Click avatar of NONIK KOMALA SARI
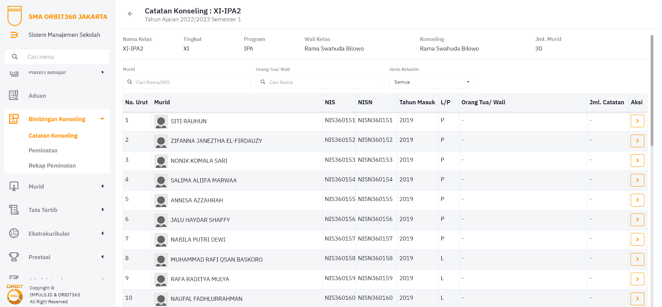 [x=161, y=161]
